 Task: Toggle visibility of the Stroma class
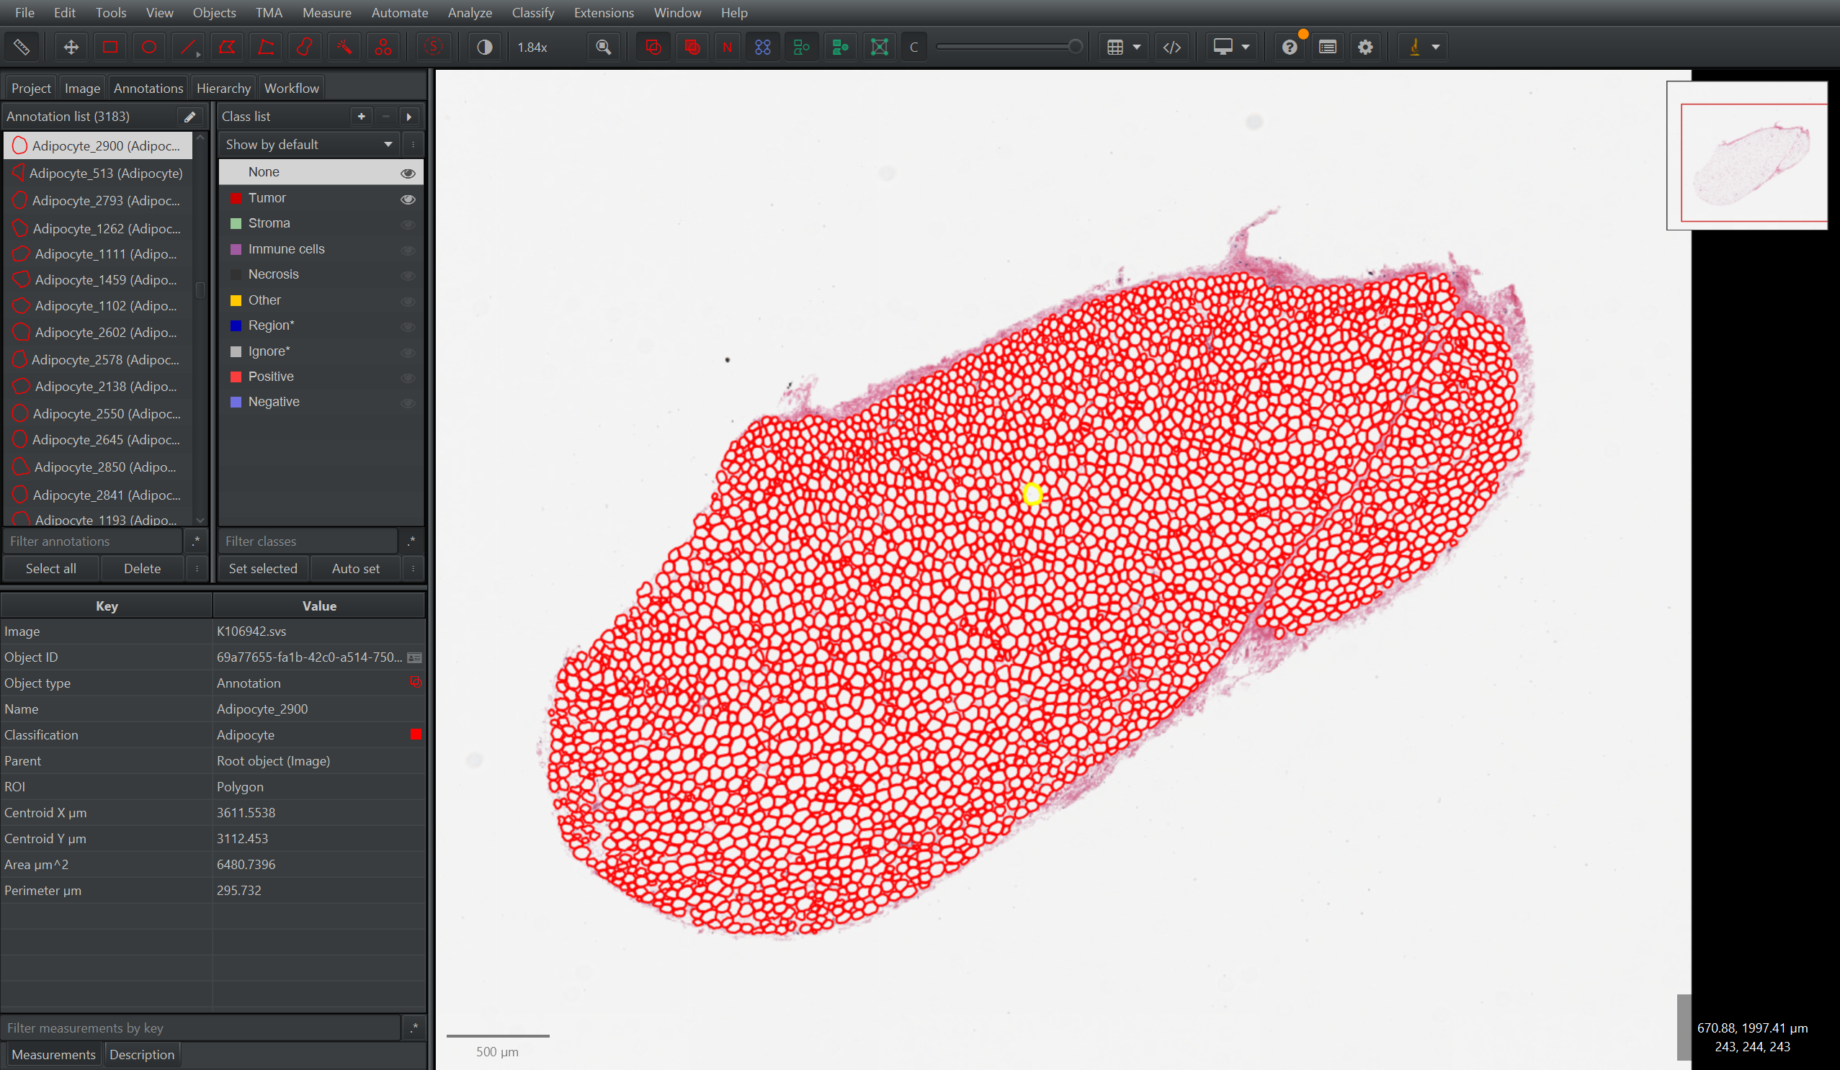click(408, 225)
